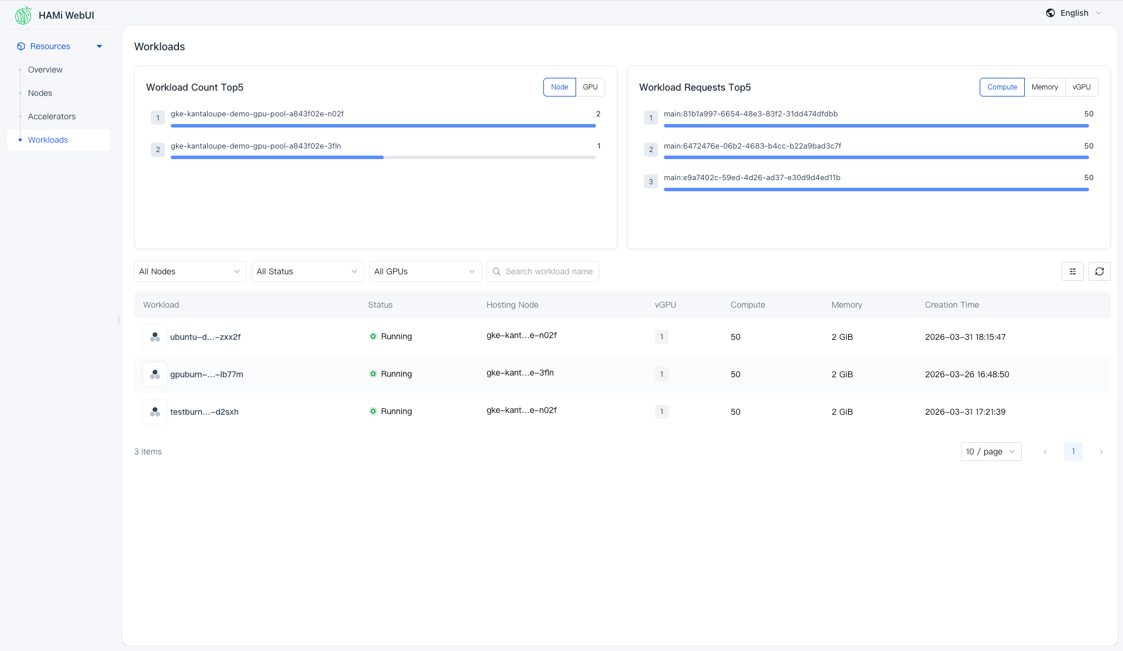Open the 10 / page size selector

[990, 451]
